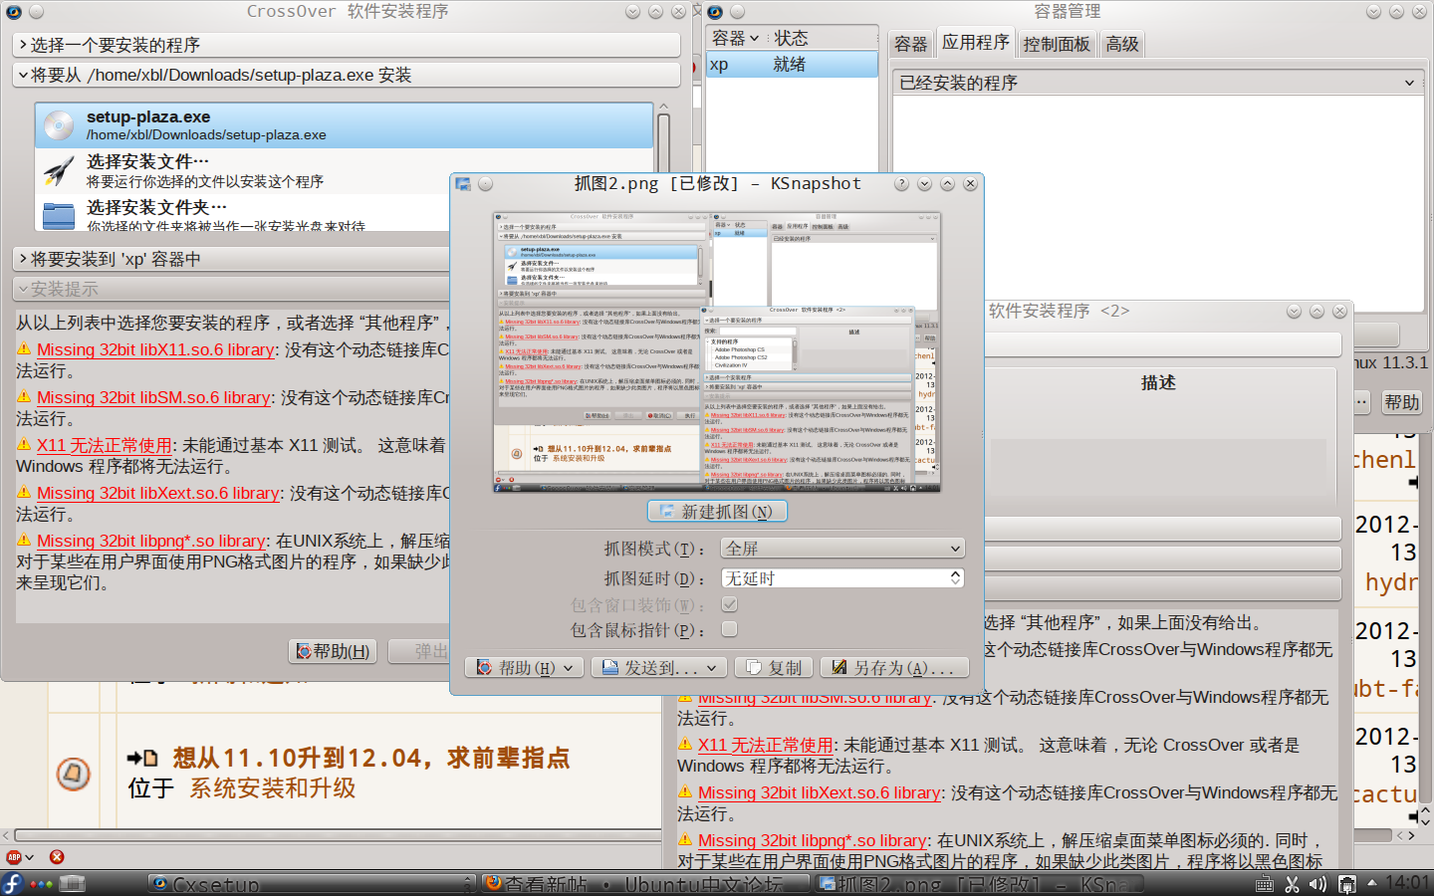Click 帮助 button in the window on the right
The image size is (1434, 896).
click(1402, 402)
